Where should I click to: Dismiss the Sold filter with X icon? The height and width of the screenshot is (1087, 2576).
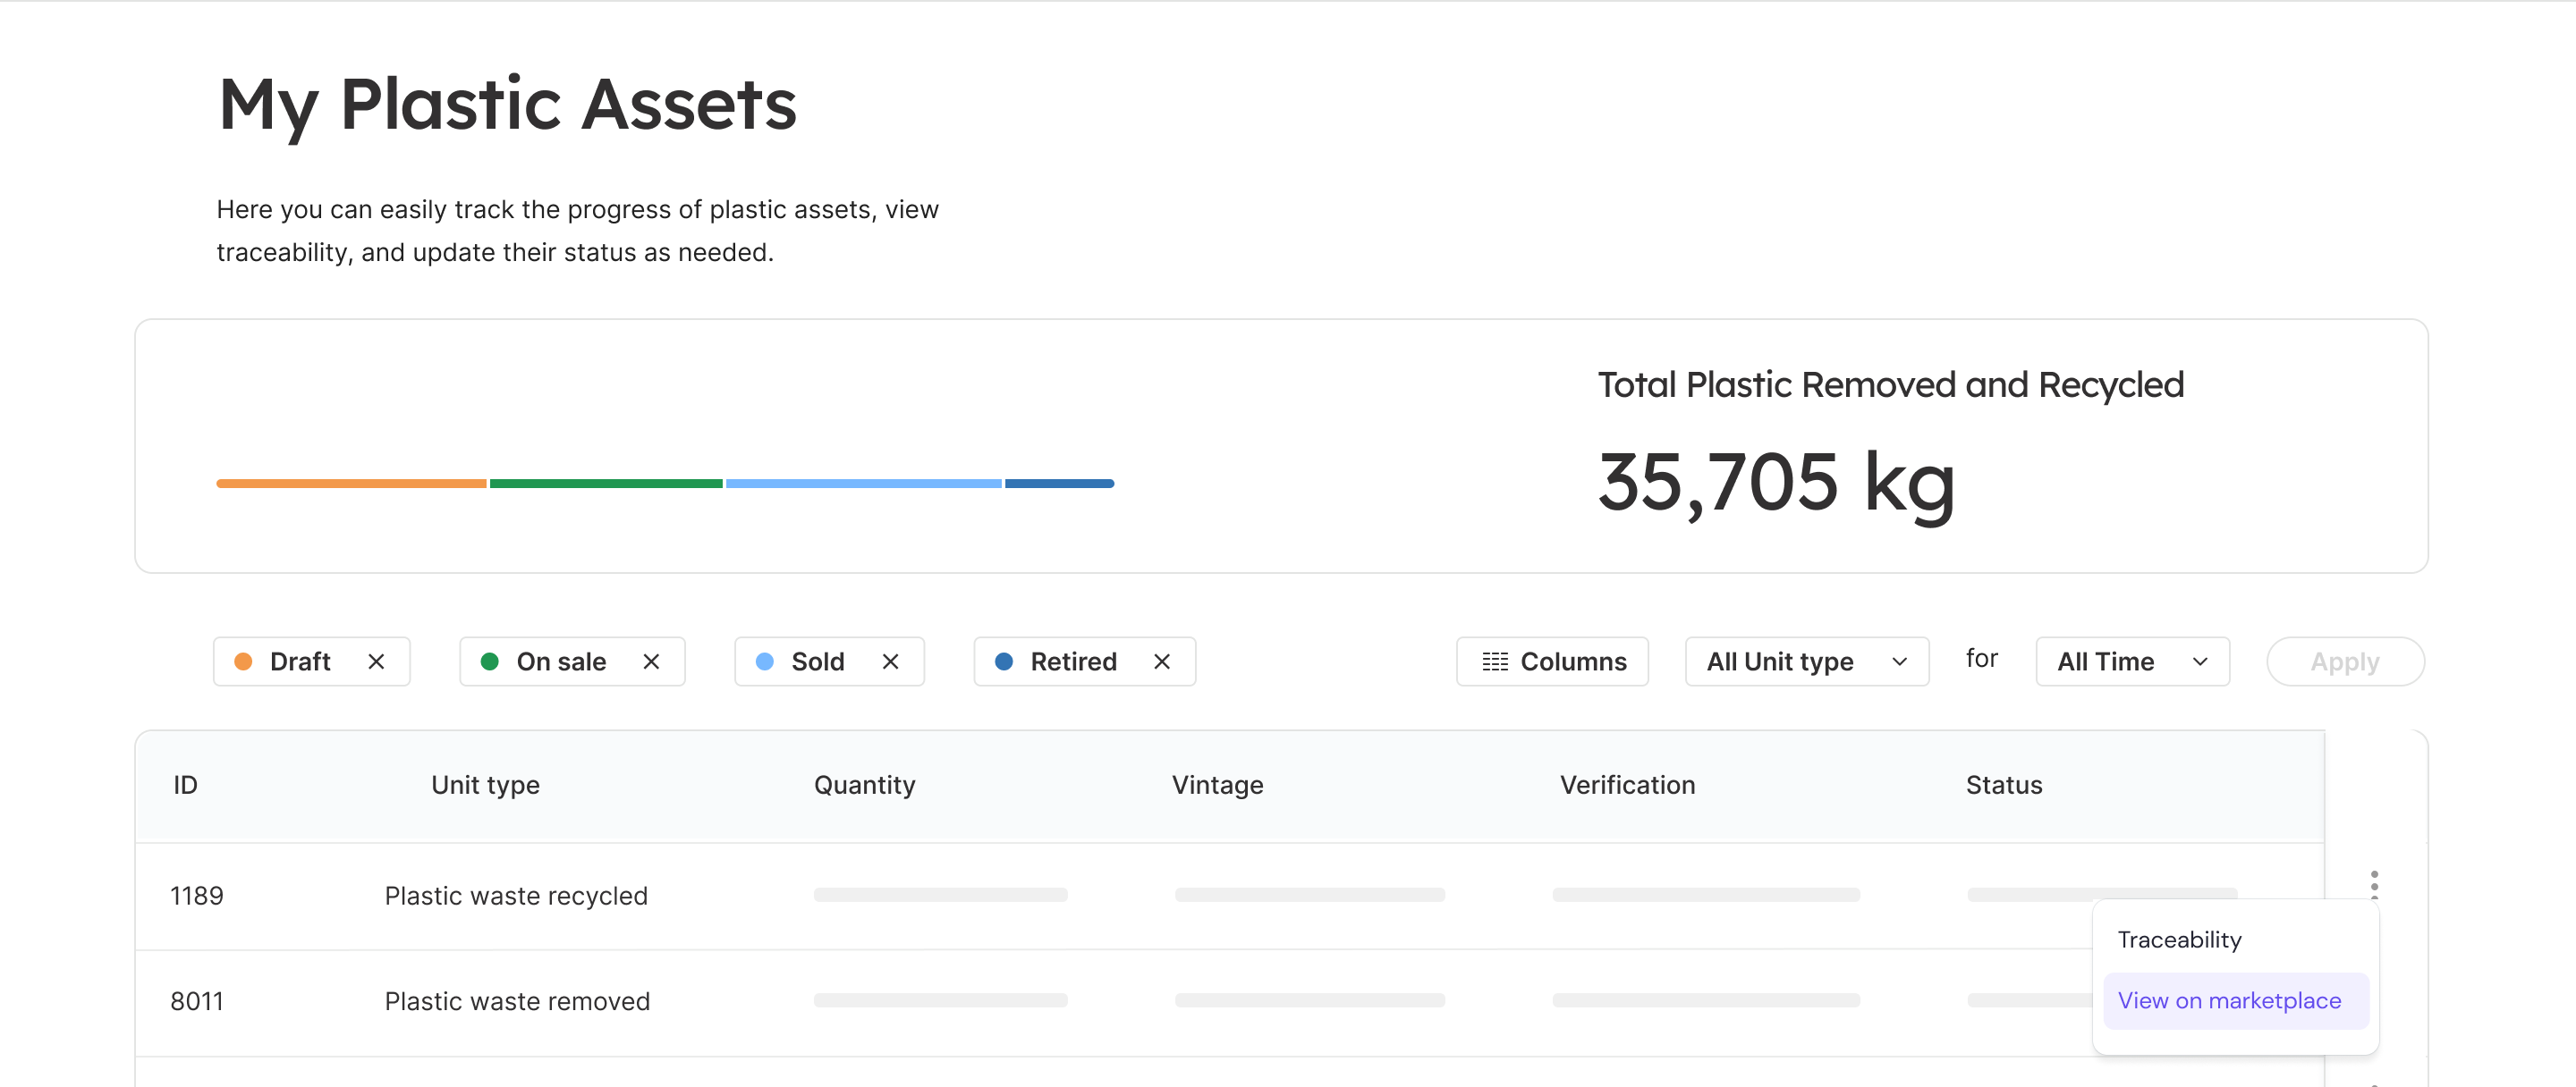tap(890, 661)
